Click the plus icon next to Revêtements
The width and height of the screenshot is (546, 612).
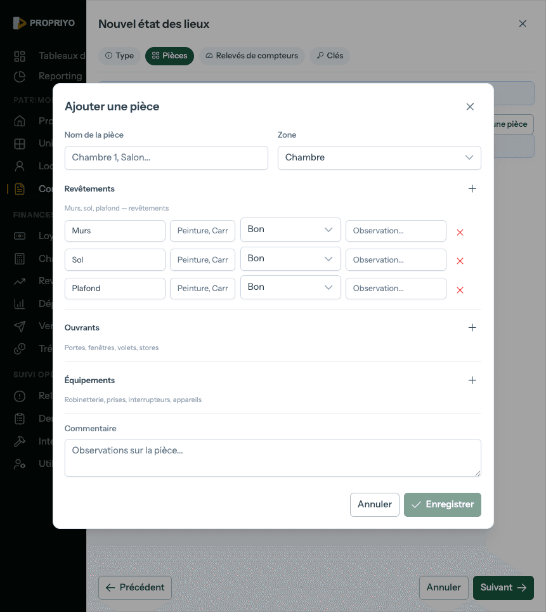pyautogui.click(x=472, y=189)
